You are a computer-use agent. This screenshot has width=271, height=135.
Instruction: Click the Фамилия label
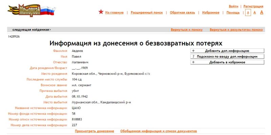pos(60,51)
